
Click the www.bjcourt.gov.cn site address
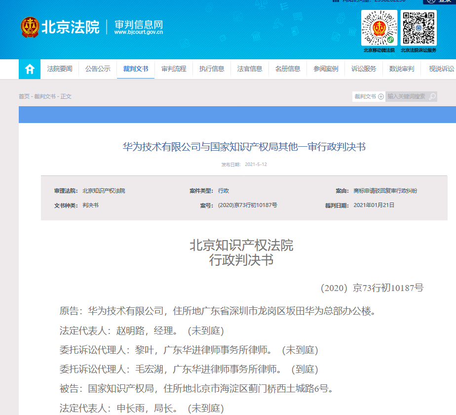[138, 32]
